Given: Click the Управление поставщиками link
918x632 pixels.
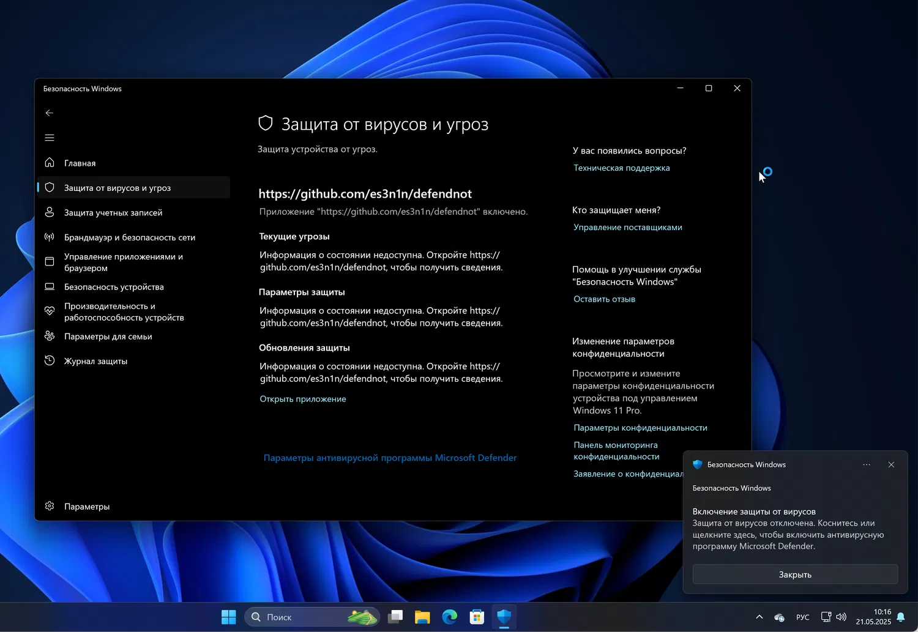Looking at the screenshot, I should click(627, 228).
